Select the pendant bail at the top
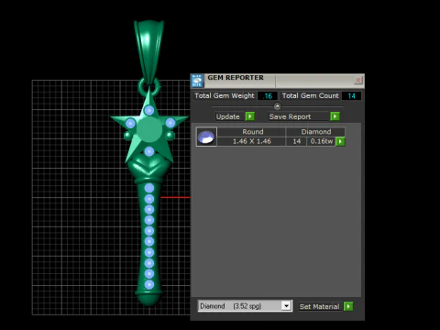The width and height of the screenshot is (440, 330). [x=148, y=52]
